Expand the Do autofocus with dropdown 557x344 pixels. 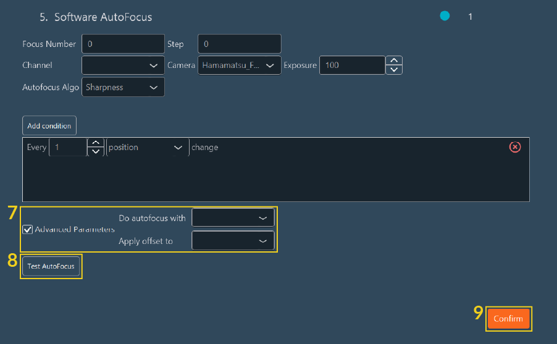point(233,218)
